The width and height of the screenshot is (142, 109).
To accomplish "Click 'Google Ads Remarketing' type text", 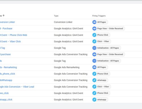I will pos(67,67).
